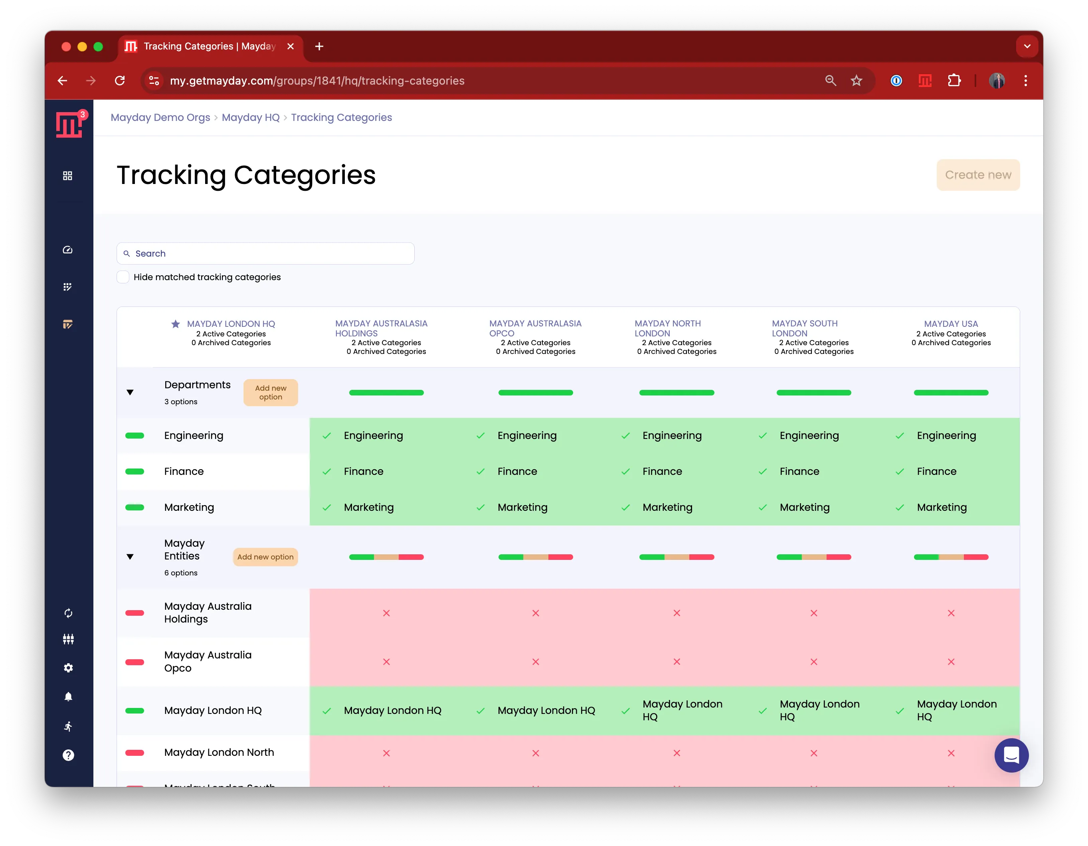Click the Mayday logo in sidebar
This screenshot has height=846, width=1088.
click(x=69, y=125)
